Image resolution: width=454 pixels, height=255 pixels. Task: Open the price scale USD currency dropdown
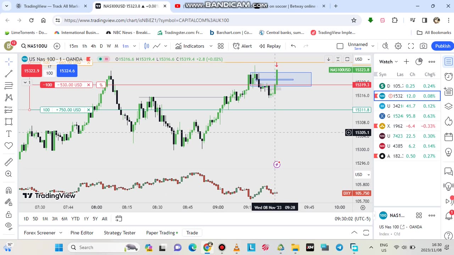pos(362,59)
